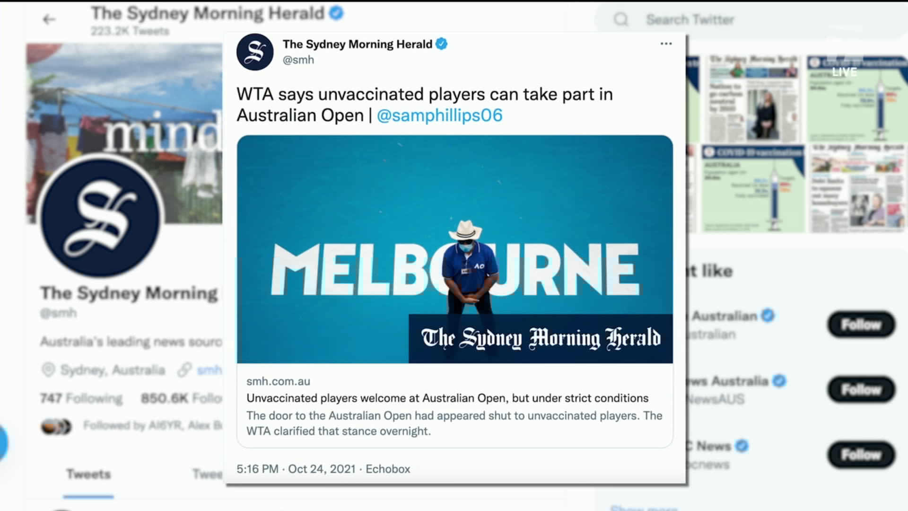Follow the News account at bottom
This screenshot has width=908, height=511.
click(x=861, y=455)
